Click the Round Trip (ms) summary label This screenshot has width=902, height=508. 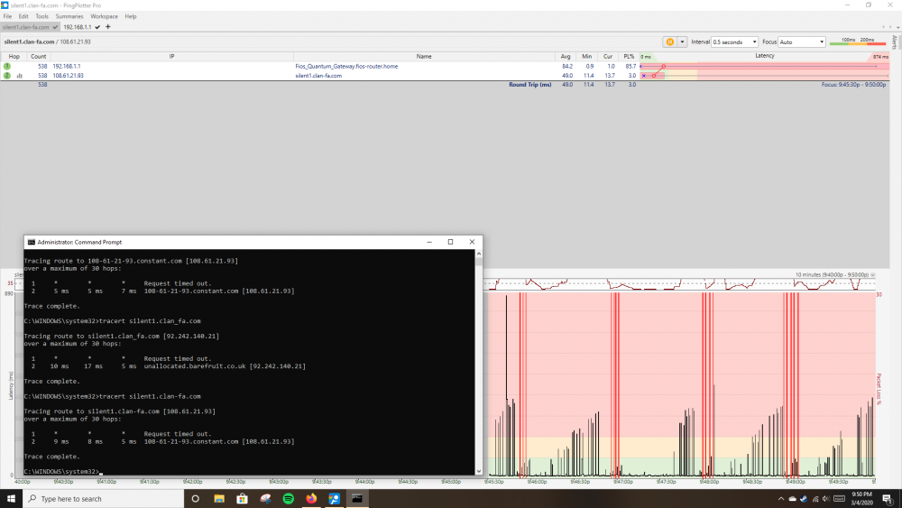click(x=529, y=85)
